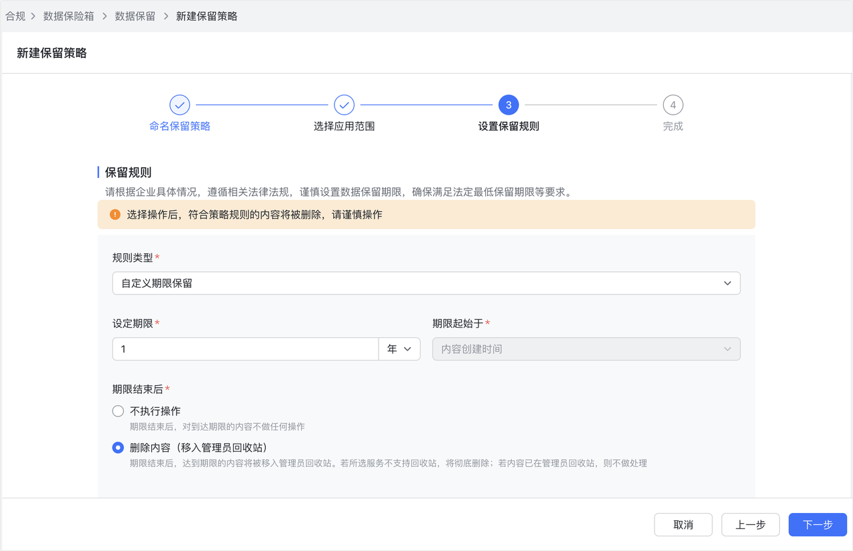853x551 pixels.
Task: Click the 保留规则 section heading
Action: tap(128, 173)
